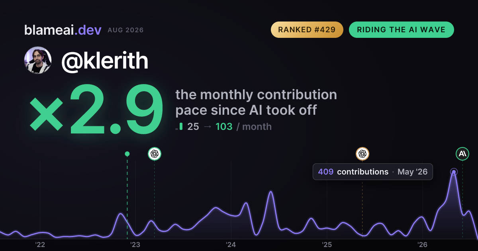Screen dimensions: 478x251
Task: Open the RANKED #429 badge
Action: pos(307,30)
